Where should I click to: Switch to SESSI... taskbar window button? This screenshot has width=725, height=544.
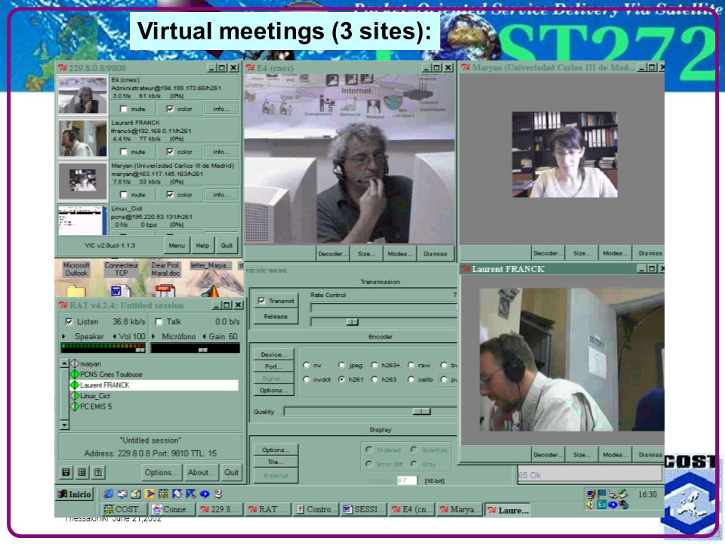[x=364, y=510]
